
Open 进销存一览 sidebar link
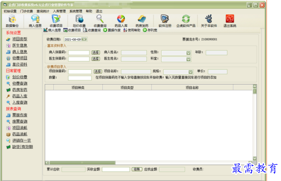pyautogui.click(x=21, y=140)
